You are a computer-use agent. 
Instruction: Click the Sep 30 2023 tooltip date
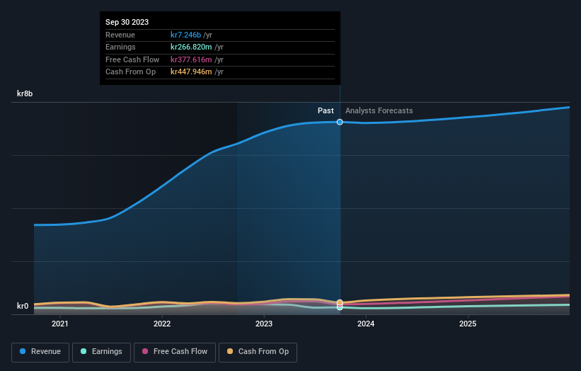pos(127,22)
